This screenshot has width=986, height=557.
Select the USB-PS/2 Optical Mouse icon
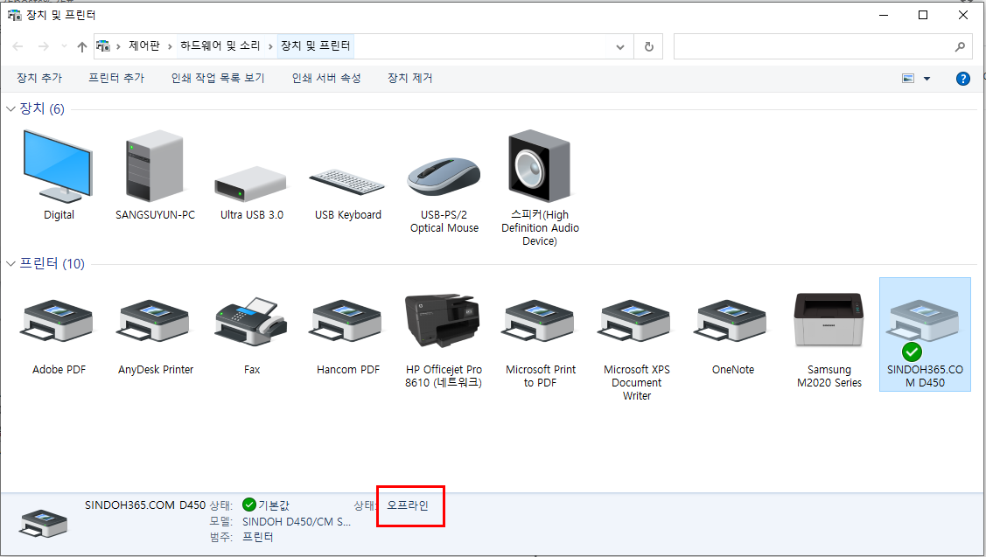(444, 177)
